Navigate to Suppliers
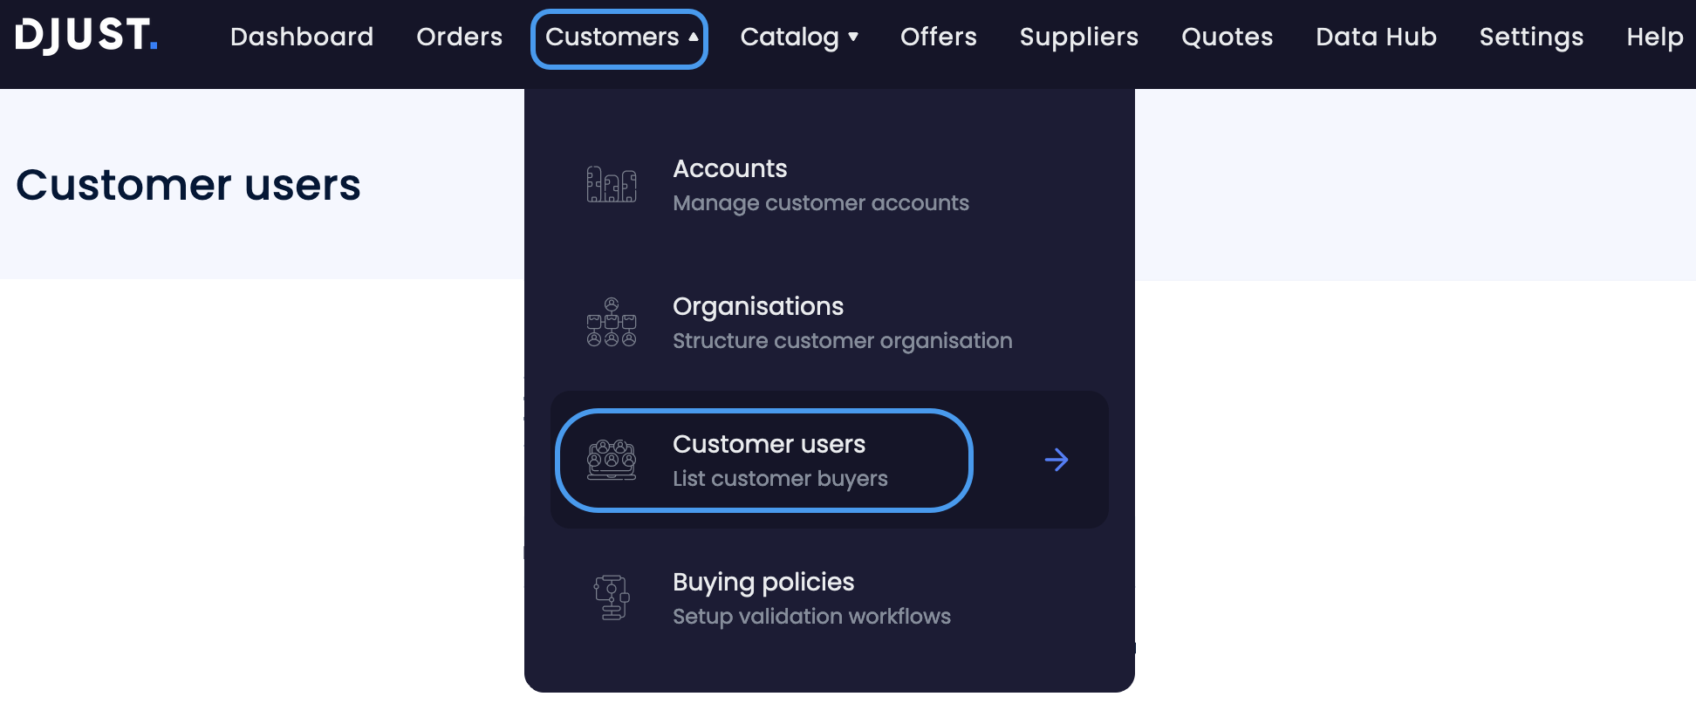The width and height of the screenshot is (1696, 717). pos(1078,38)
